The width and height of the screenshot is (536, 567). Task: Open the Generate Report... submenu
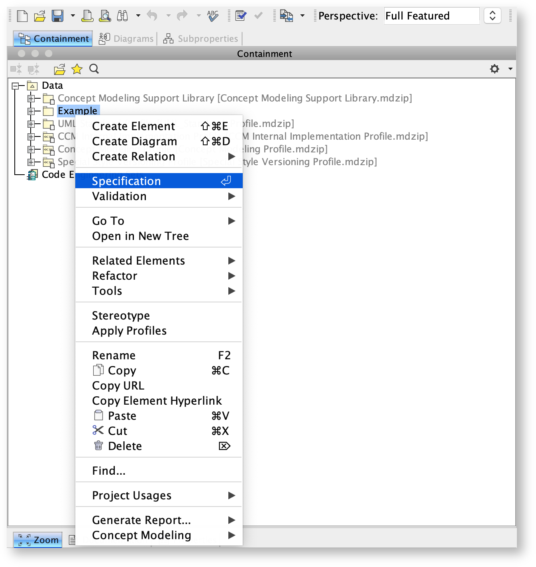(159, 520)
